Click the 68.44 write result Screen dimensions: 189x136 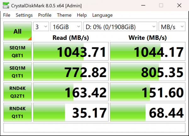[148, 112]
